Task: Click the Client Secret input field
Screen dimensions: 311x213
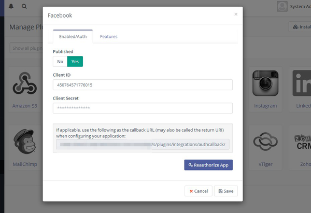Action: click(143, 108)
